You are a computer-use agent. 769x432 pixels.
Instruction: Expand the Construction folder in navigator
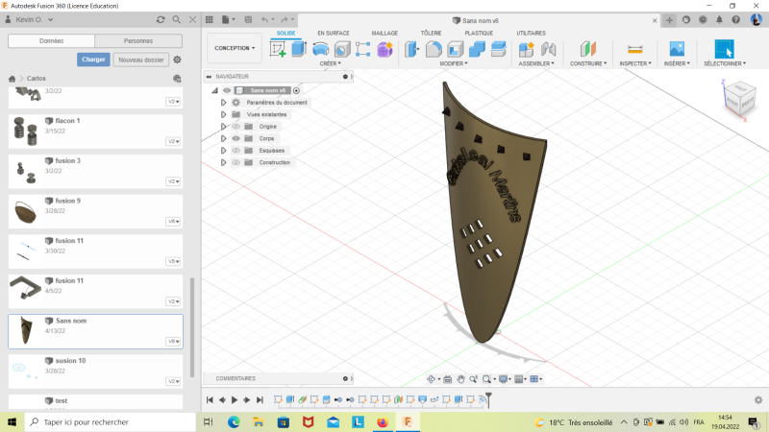pos(224,162)
